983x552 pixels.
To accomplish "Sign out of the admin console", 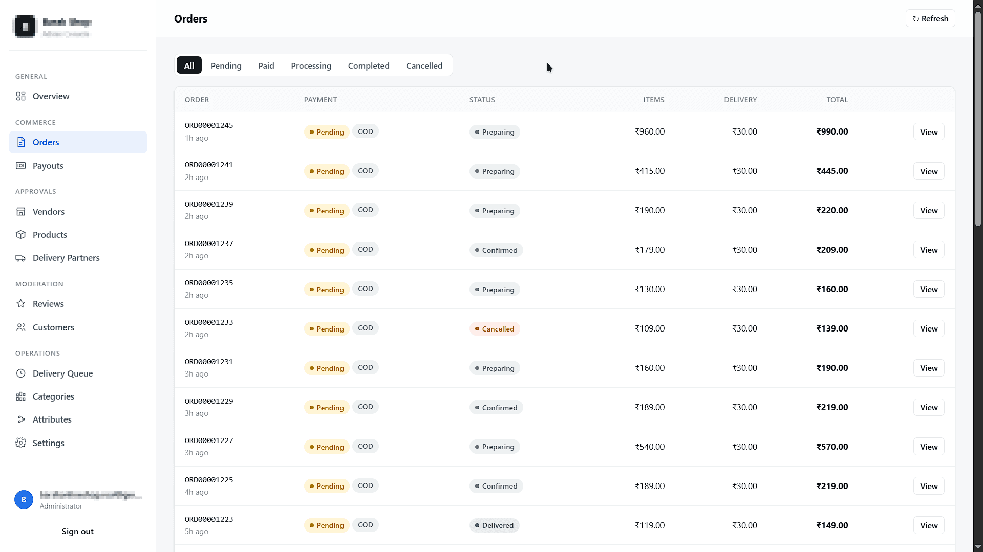I will [x=78, y=531].
